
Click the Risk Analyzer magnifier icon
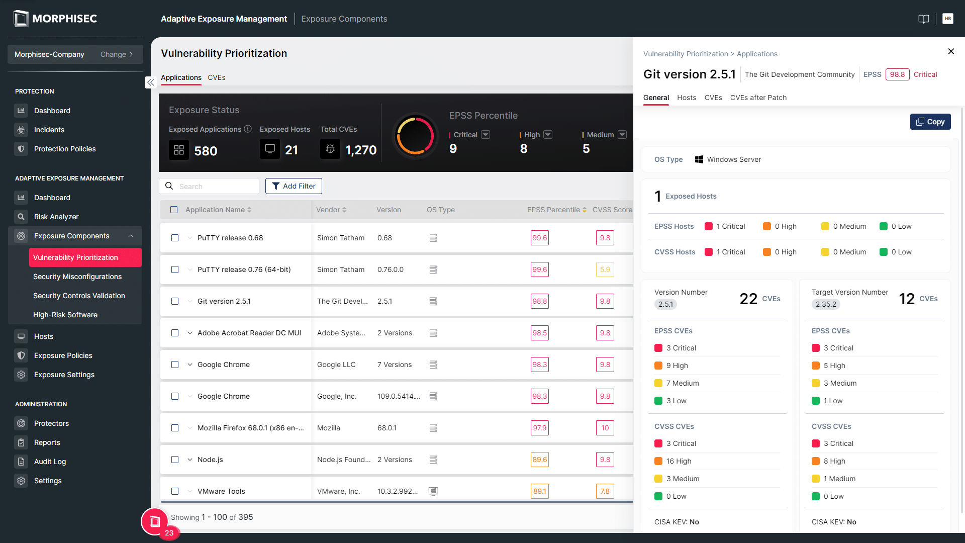tap(21, 217)
